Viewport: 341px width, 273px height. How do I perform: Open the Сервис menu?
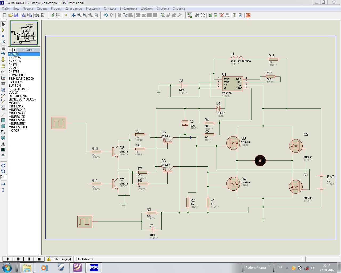point(42,9)
